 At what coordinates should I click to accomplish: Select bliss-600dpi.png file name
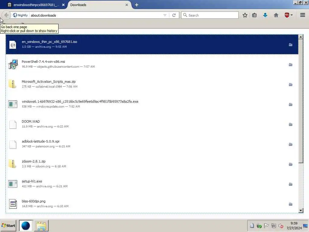[33, 201]
